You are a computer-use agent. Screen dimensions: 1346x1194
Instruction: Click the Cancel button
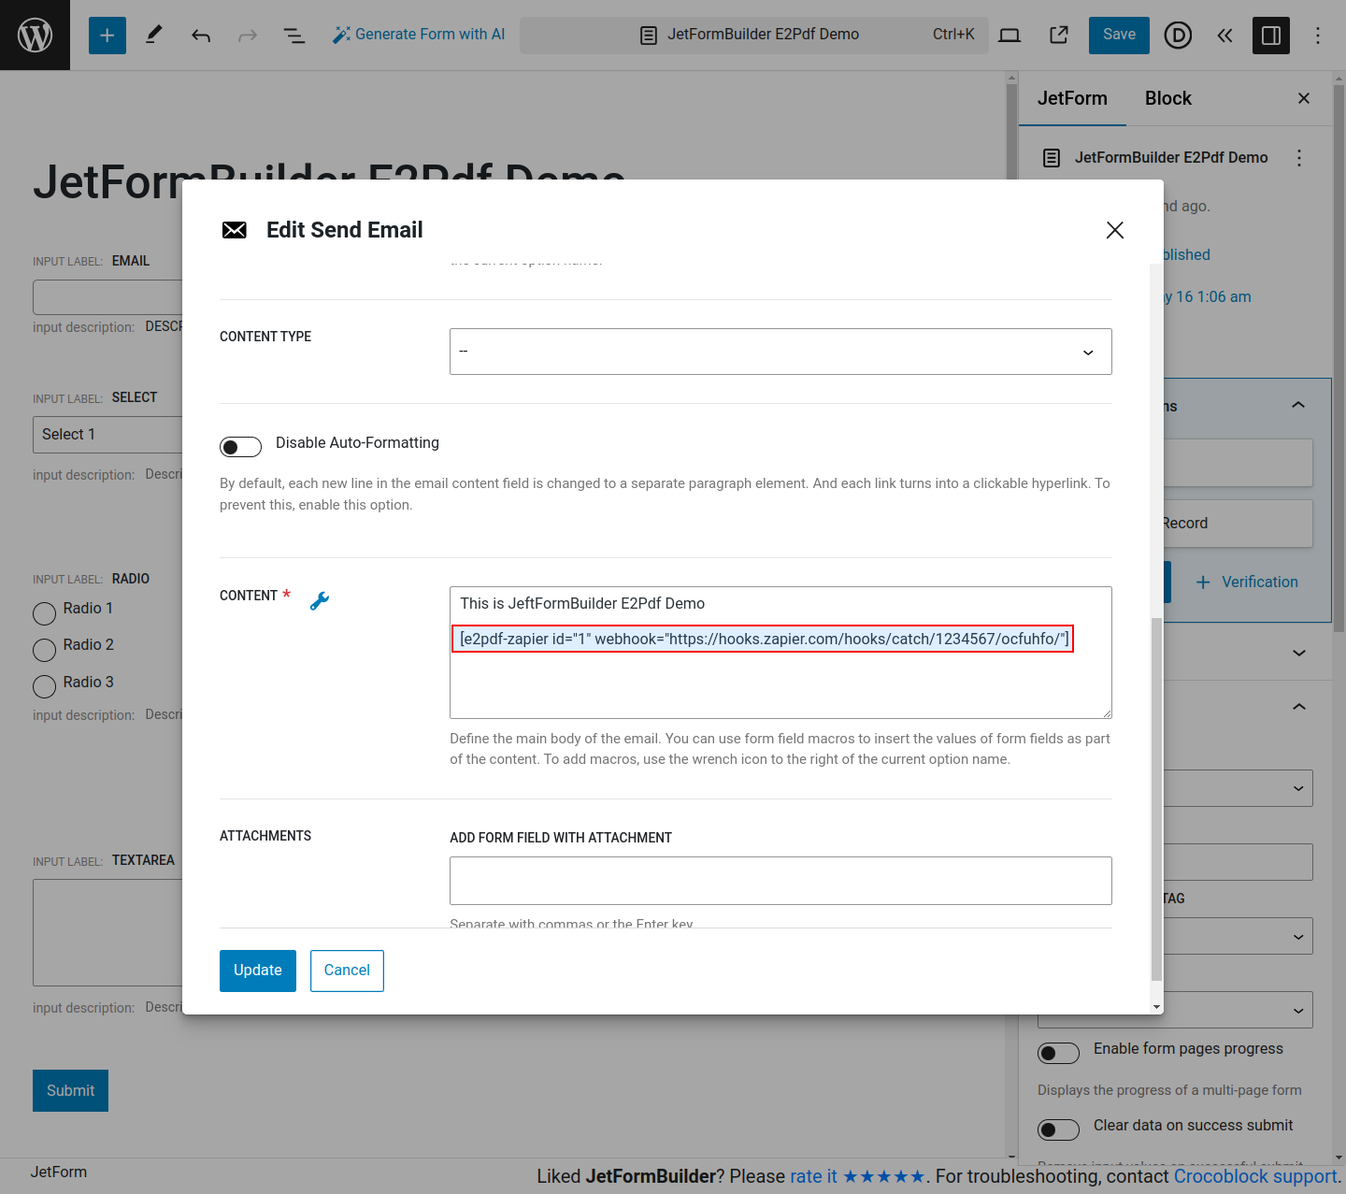coord(347,971)
